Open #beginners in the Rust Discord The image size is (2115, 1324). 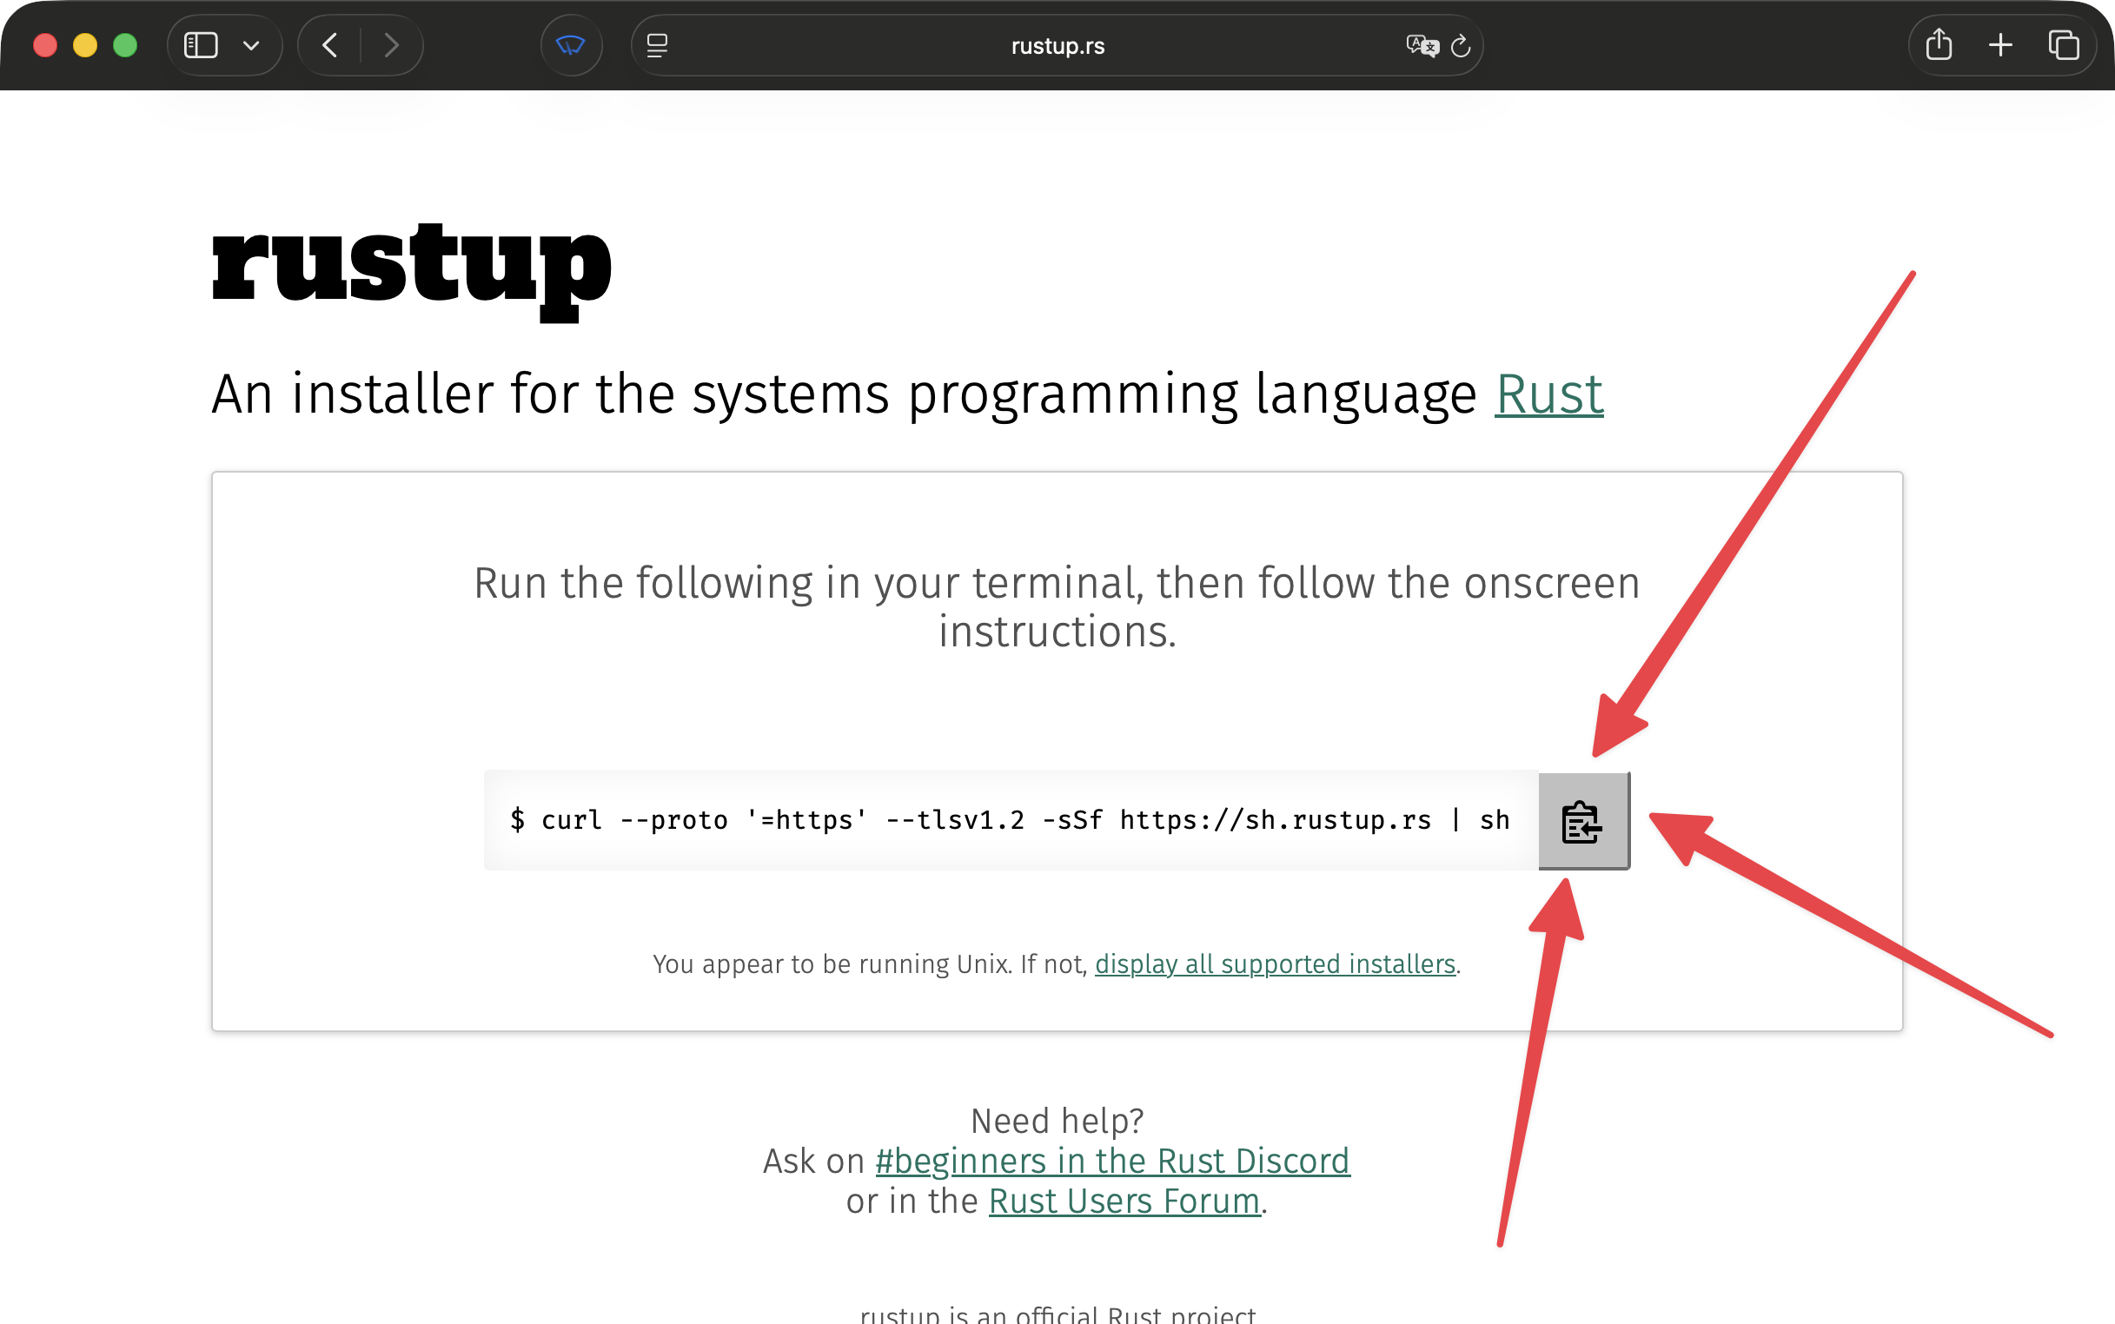pos(1112,1161)
